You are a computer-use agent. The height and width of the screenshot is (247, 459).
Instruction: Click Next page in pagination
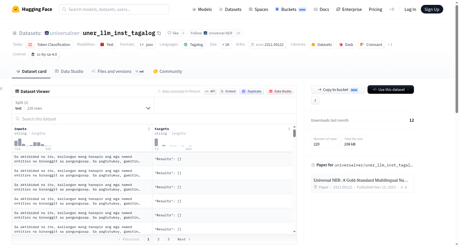tap(184, 239)
